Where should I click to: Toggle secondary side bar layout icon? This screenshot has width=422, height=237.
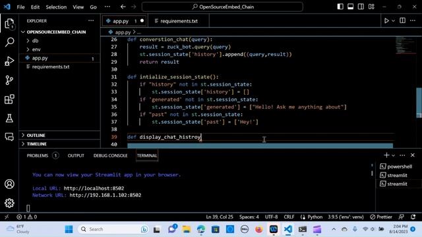coord(361,7)
